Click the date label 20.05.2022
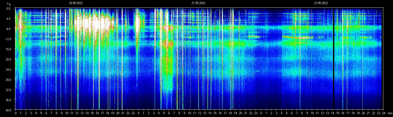The width and height of the screenshot is (393, 117). (x=76, y=3)
